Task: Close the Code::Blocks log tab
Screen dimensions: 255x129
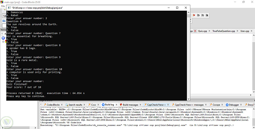Action: [62, 105]
